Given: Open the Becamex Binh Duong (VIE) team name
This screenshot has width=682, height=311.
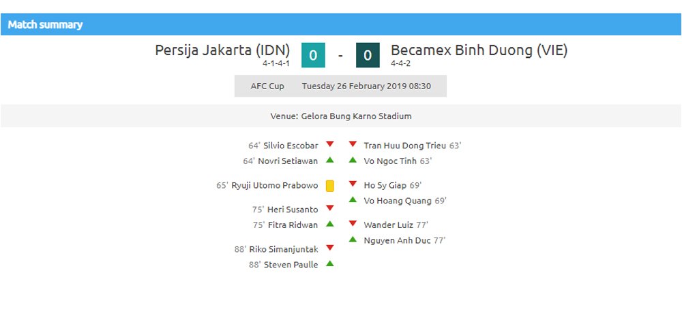Looking at the screenshot, I should 479,50.
